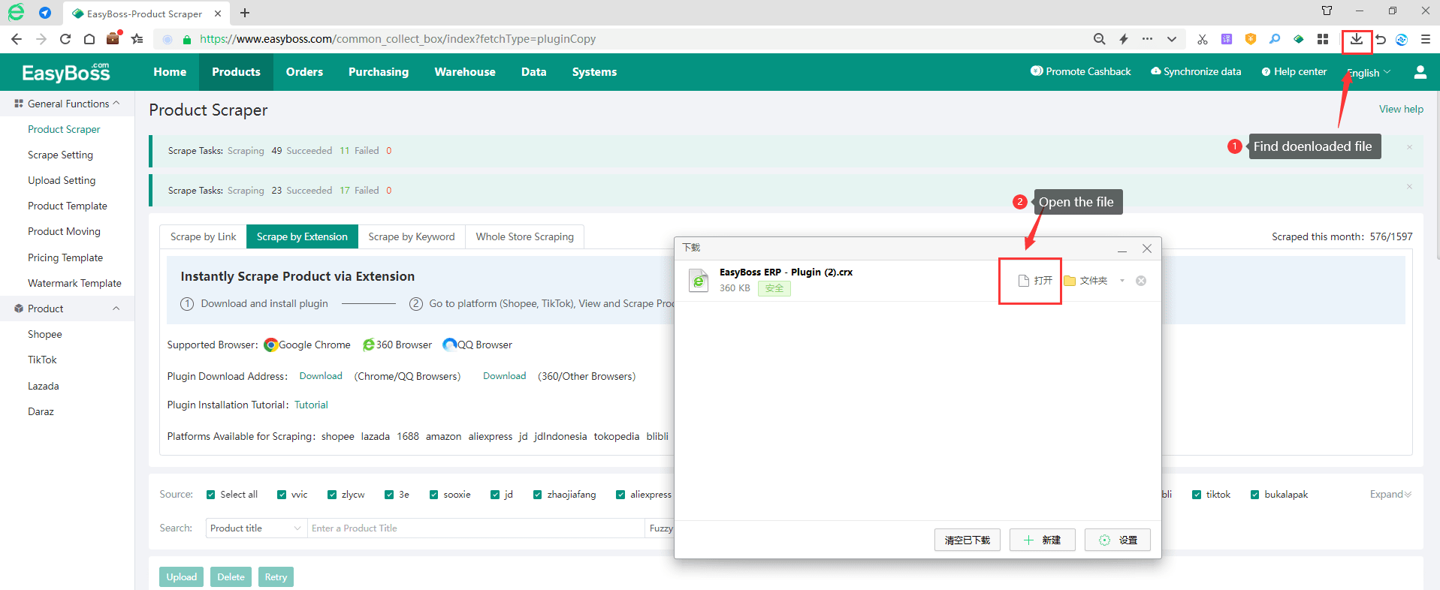The height and width of the screenshot is (590, 1440).
Task: Click the 新建 new download button
Action: pos(1043,540)
